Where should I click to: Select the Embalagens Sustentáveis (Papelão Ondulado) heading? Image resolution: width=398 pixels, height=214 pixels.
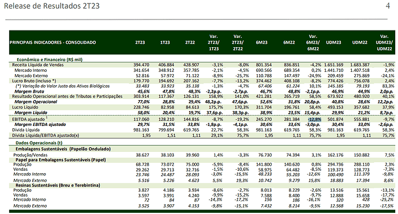[63, 149]
